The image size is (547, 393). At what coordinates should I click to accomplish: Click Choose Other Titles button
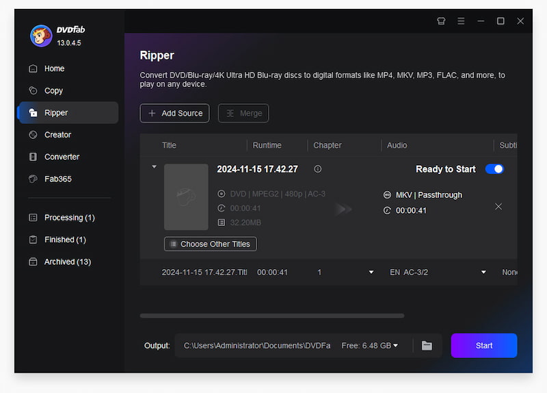coord(211,244)
